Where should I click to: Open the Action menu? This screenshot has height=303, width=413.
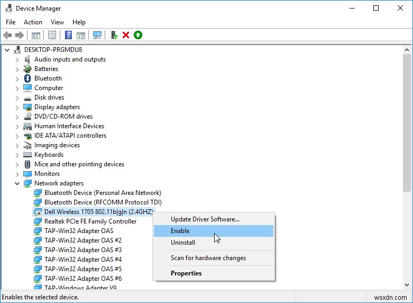tap(33, 22)
